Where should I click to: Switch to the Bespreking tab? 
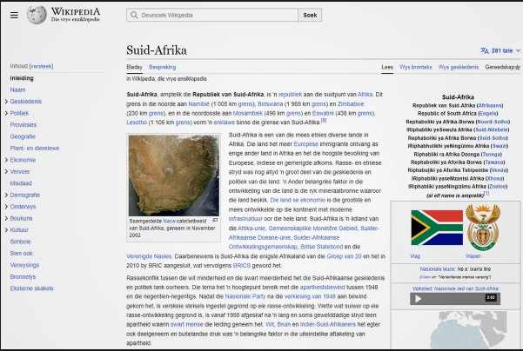[162, 67]
